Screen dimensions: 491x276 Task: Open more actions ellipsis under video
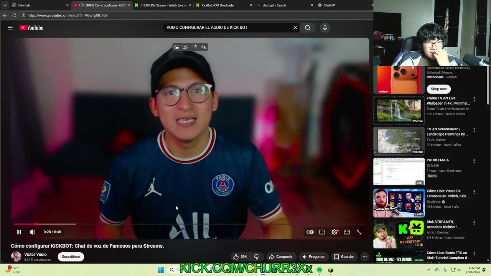[x=365, y=256]
